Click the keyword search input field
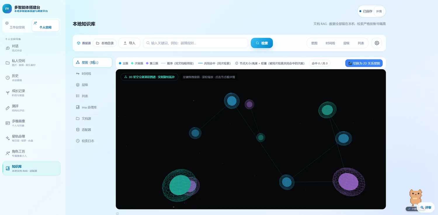The width and height of the screenshot is (438, 215). pyautogui.click(x=195, y=43)
